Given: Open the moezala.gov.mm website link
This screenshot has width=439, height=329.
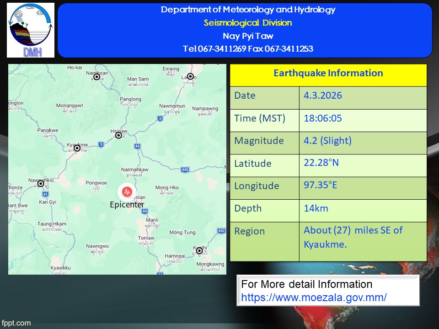Looking at the screenshot, I should [314, 297].
